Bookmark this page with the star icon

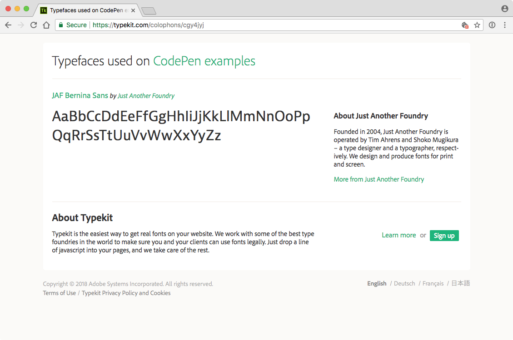tap(477, 25)
